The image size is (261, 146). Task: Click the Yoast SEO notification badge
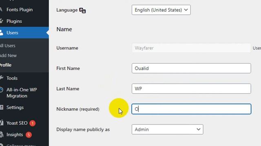33,123
